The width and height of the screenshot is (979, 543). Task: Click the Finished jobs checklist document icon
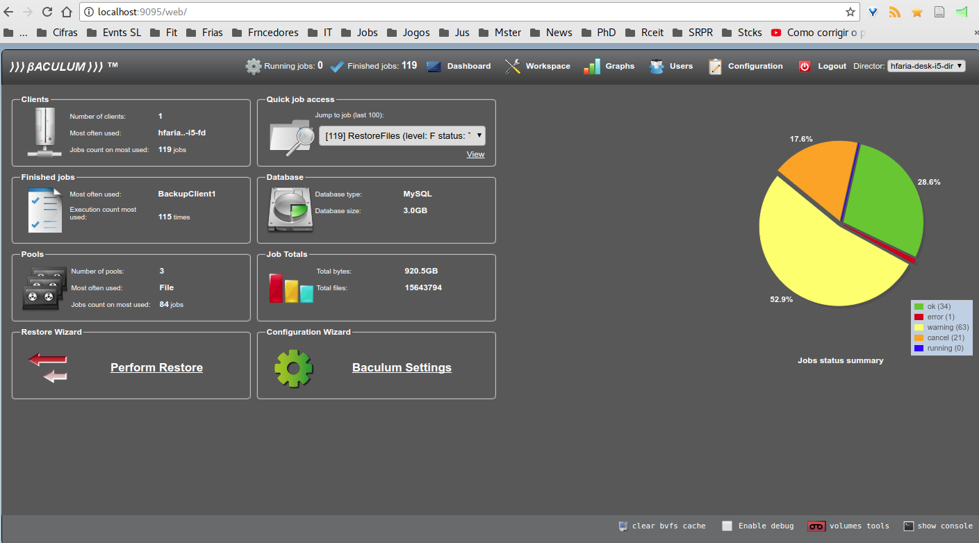coord(44,210)
